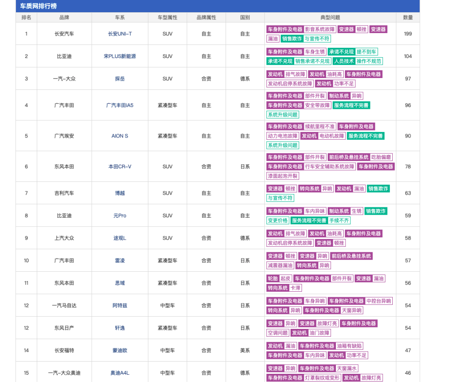This screenshot has width=454, height=382.
Task: Click the 天窗漏水 tag in 奥迪A4L row
Action: tap(347, 369)
